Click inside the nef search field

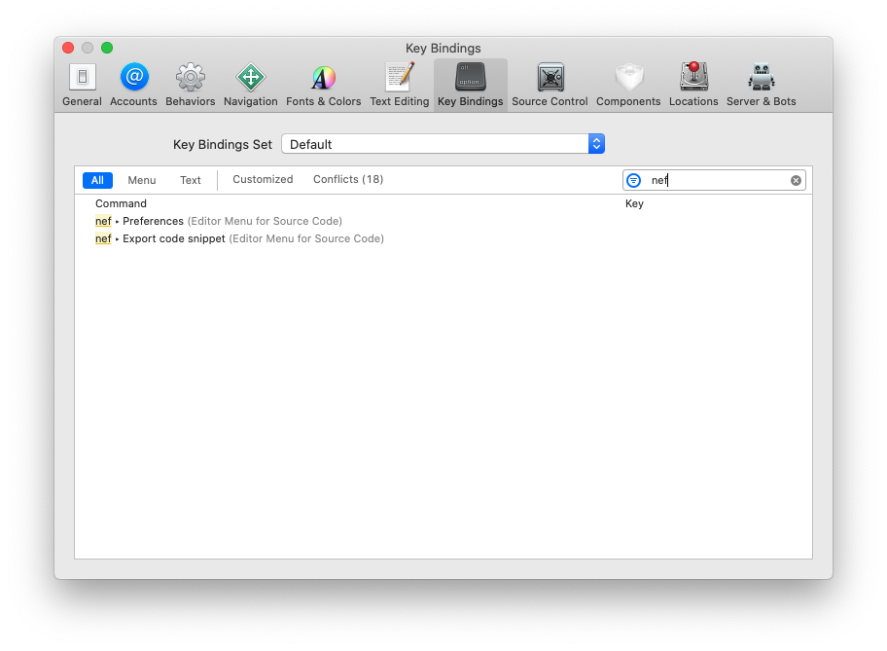coord(714,181)
